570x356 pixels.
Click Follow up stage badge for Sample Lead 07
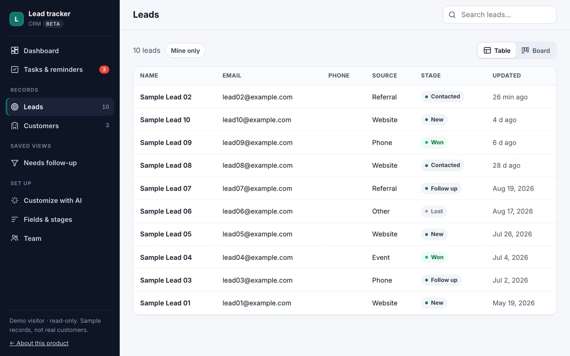[441, 188]
